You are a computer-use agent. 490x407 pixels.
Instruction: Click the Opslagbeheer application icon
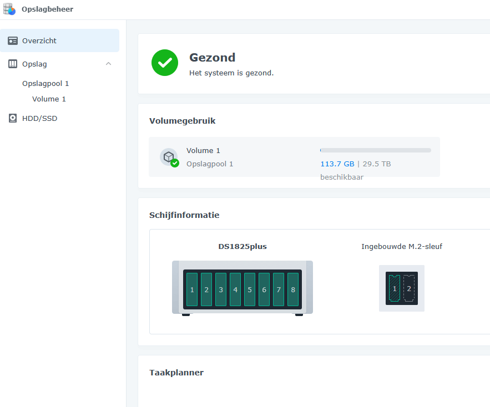pos(9,9)
